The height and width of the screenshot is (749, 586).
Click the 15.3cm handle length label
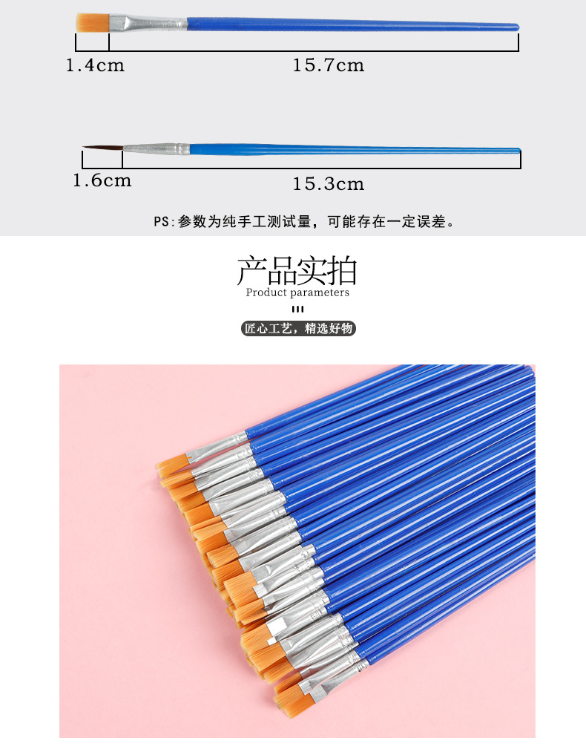click(x=329, y=184)
